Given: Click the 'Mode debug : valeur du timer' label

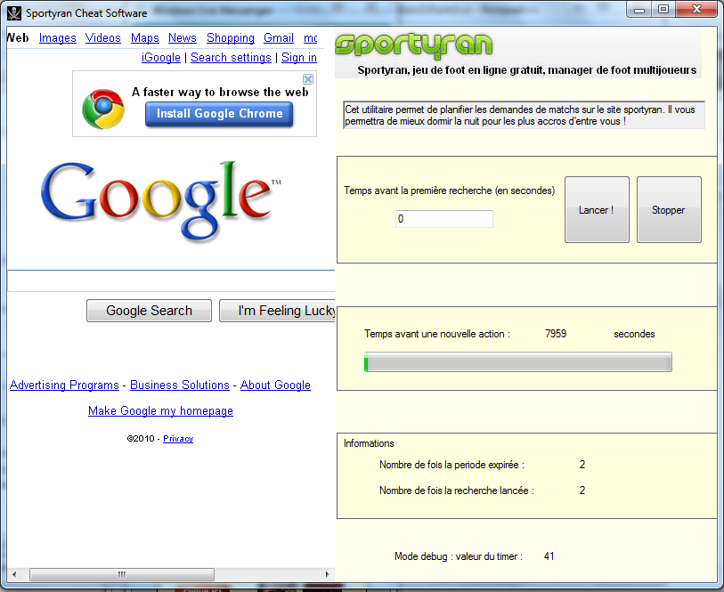Looking at the screenshot, I should click(x=459, y=556).
